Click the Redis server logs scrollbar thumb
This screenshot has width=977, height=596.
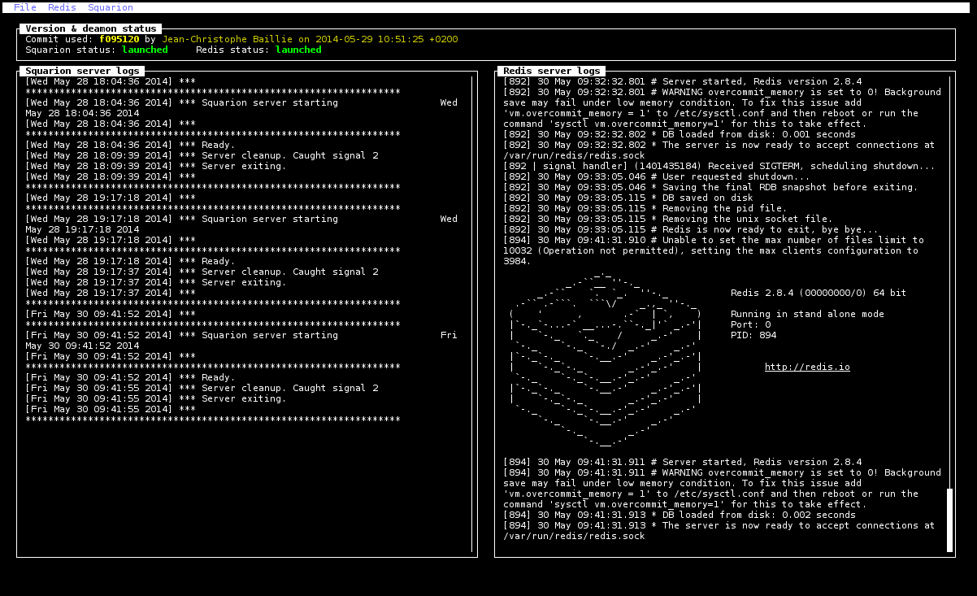coord(949,520)
